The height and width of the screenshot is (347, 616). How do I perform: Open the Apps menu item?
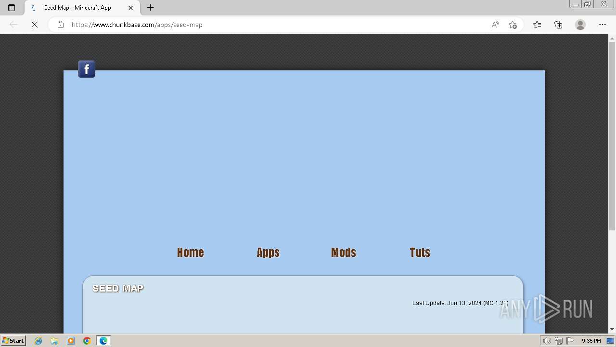coord(268,253)
